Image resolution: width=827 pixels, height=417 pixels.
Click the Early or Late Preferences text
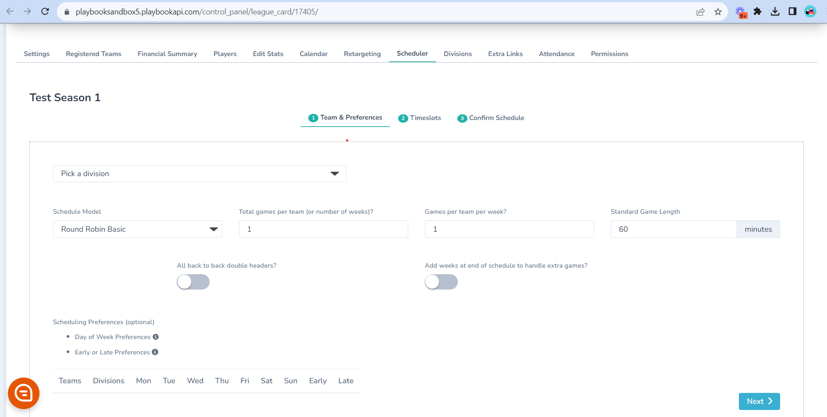(112, 352)
